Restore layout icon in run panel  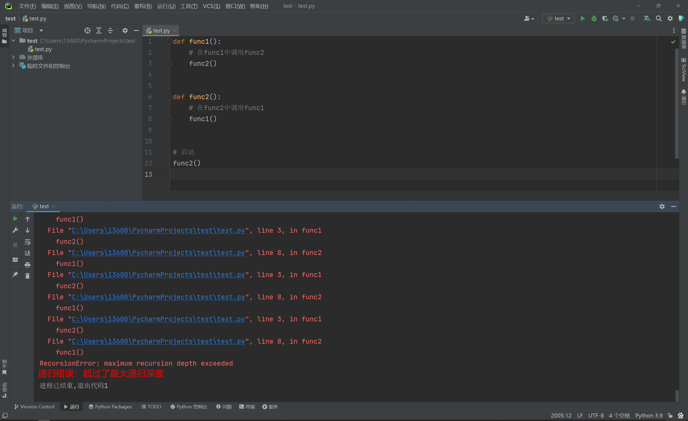pyautogui.click(x=15, y=260)
